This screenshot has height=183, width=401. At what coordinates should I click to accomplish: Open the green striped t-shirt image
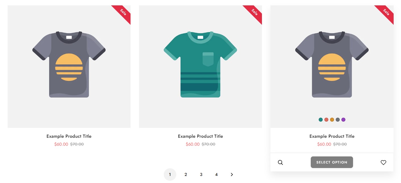[200, 65]
